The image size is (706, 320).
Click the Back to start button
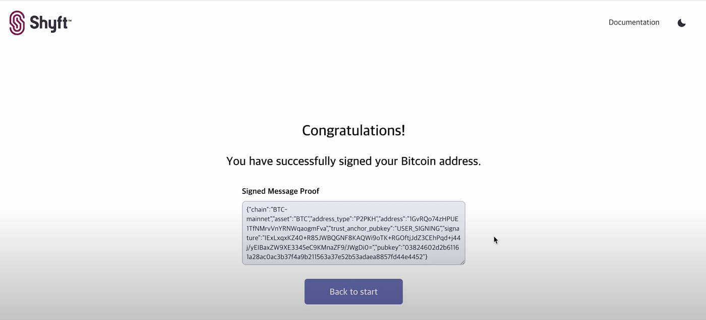click(353, 291)
